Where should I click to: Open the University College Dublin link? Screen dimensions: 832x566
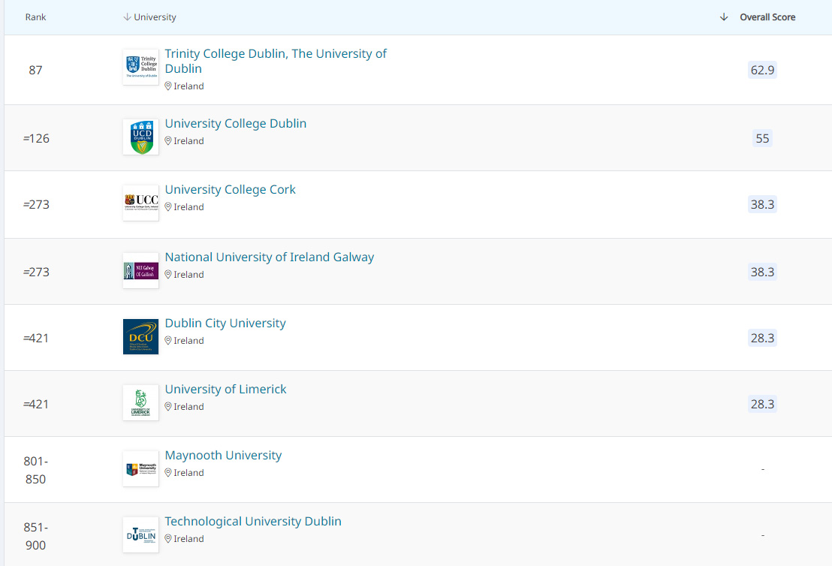click(236, 124)
